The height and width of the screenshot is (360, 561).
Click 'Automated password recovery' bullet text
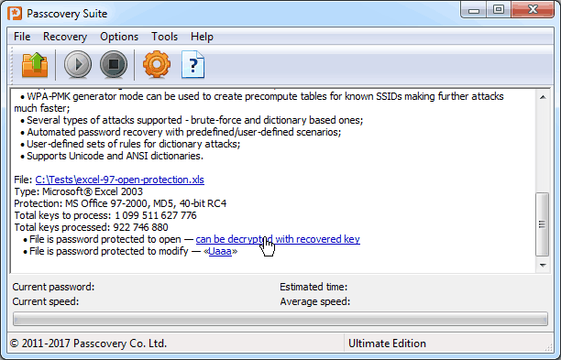(x=184, y=132)
